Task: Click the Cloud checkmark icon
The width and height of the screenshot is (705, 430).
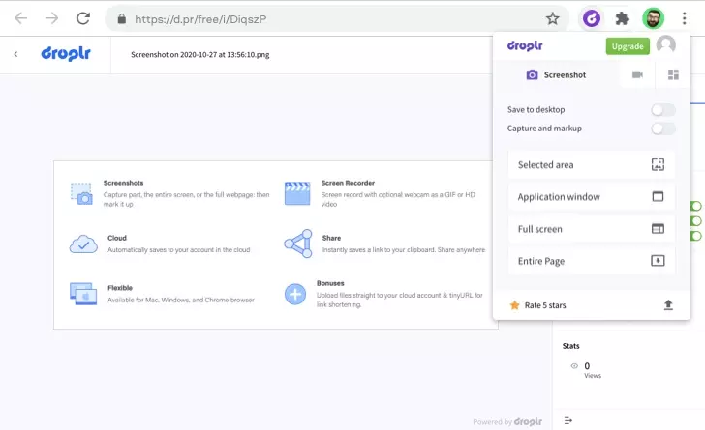Action: (83, 244)
